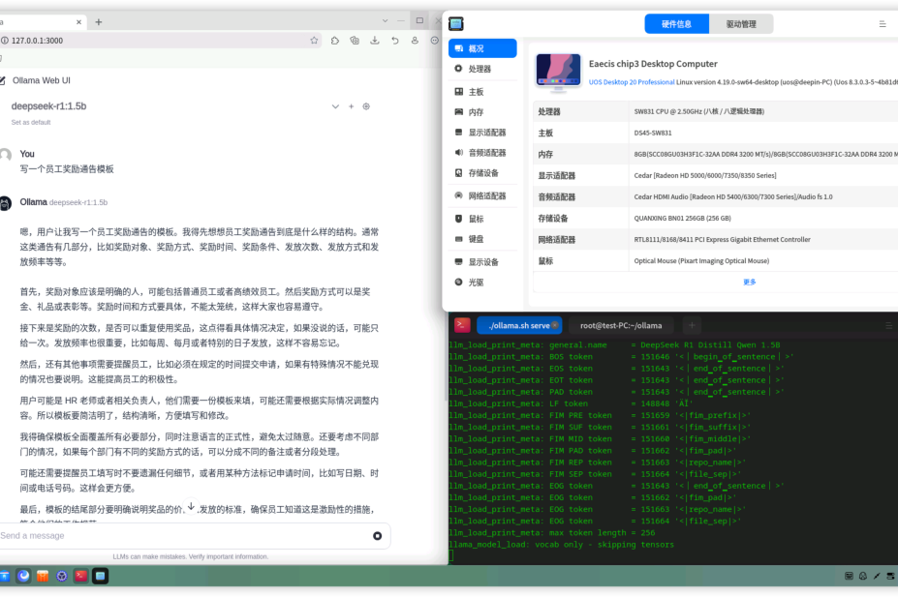
Task: Click the browser screenshot camera icon
Action: 355,41
